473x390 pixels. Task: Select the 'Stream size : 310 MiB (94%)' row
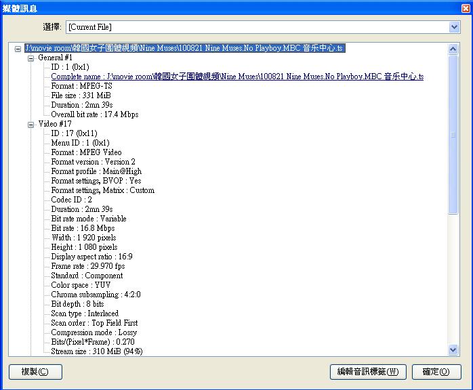pos(97,351)
